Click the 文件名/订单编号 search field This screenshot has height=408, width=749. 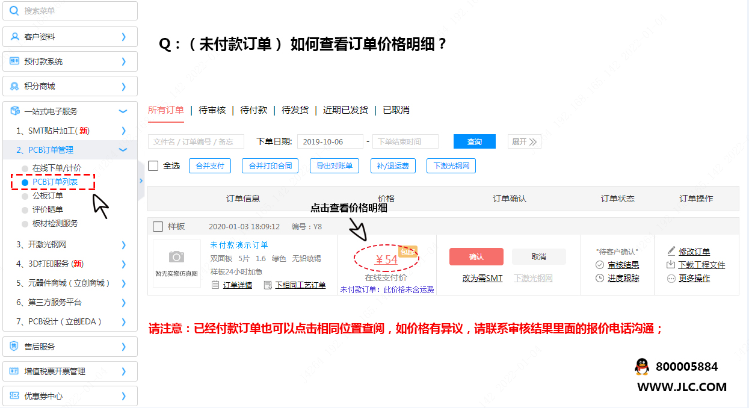(x=196, y=142)
